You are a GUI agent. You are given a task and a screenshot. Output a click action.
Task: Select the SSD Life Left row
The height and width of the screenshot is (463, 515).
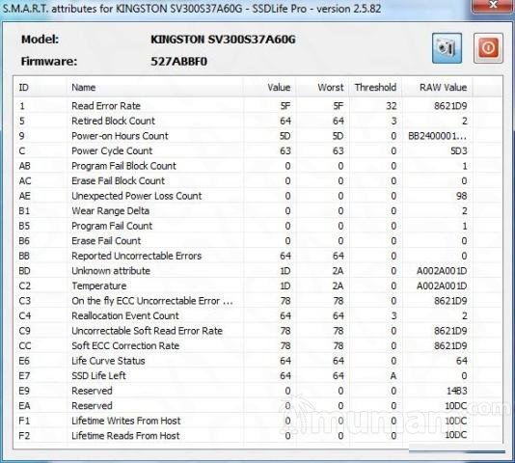(x=243, y=375)
